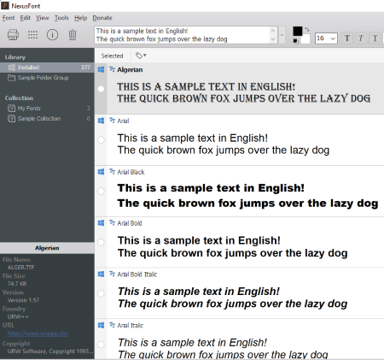The image size is (384, 360).
Task: Click the tag filter icon
Action: point(141,56)
